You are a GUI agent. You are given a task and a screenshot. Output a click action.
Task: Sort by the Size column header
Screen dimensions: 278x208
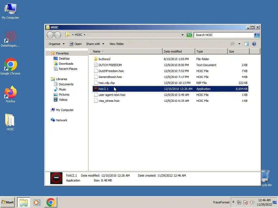click(x=238, y=51)
